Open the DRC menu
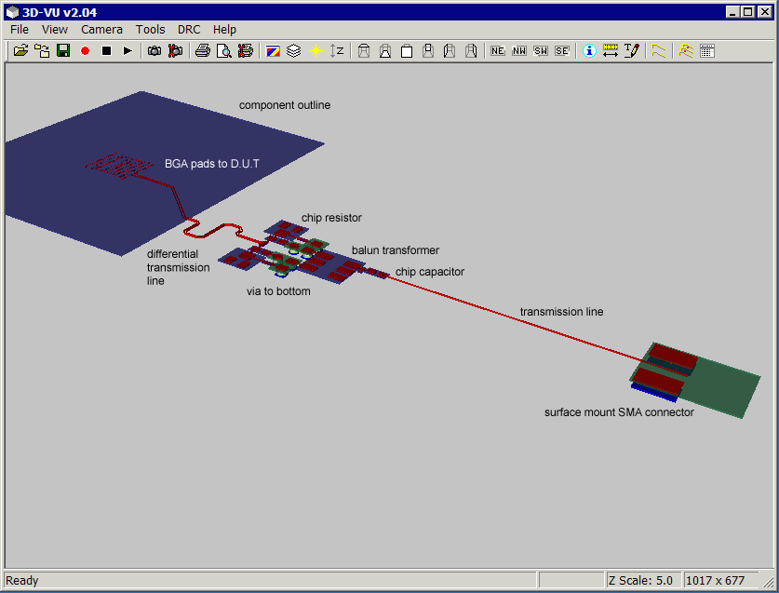 189,30
